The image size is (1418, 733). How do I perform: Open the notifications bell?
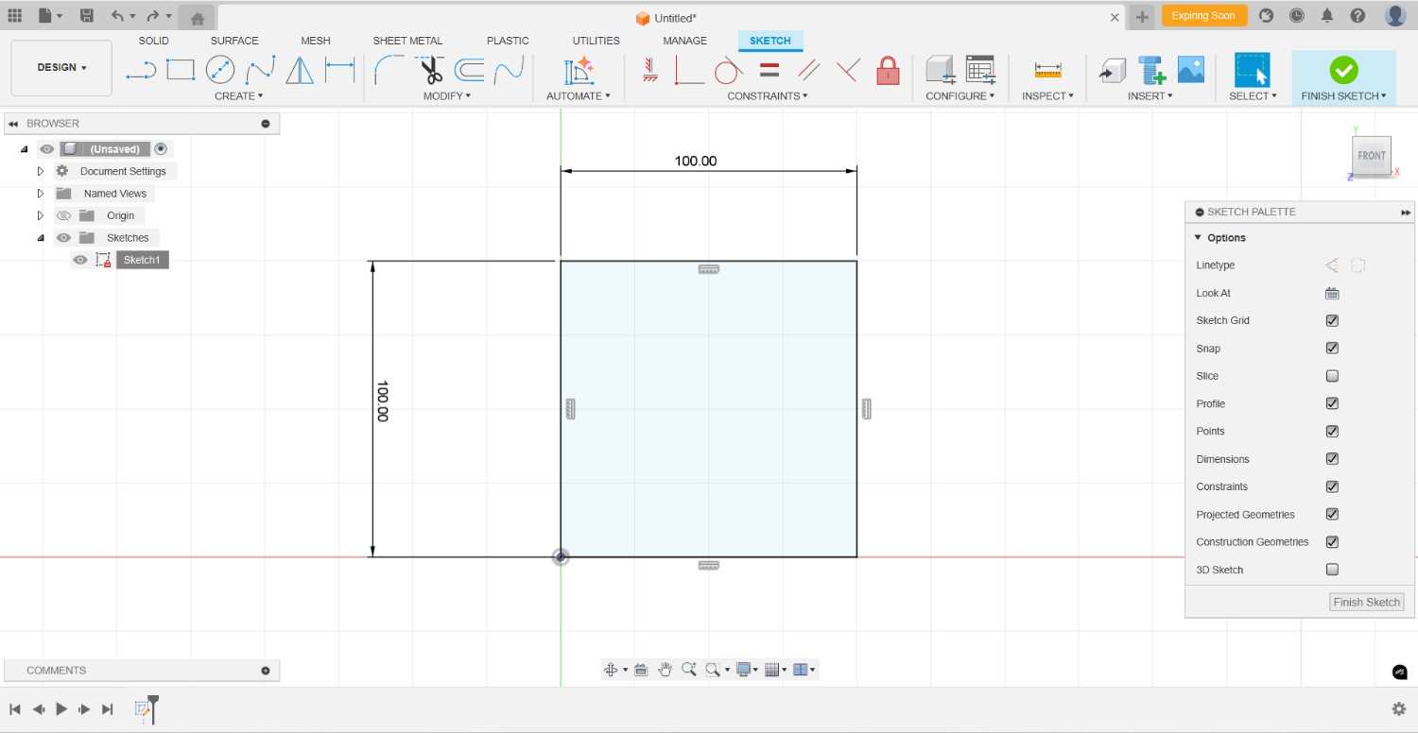pyautogui.click(x=1327, y=16)
